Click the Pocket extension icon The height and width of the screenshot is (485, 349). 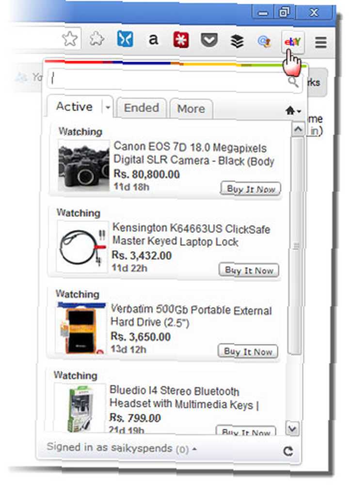pos(209,41)
